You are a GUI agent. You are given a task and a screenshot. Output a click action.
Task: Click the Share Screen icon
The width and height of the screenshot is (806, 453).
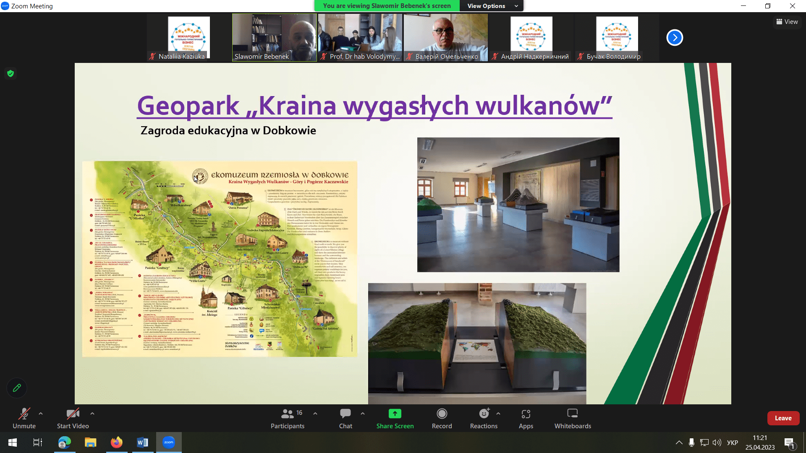(395, 414)
